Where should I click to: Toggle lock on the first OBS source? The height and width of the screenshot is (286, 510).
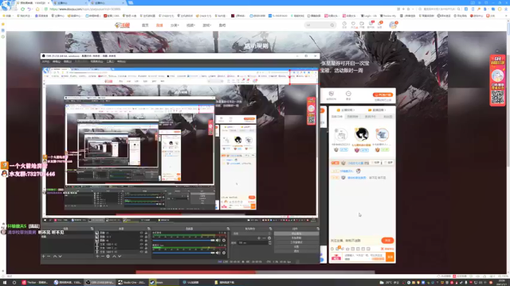pos(146,233)
